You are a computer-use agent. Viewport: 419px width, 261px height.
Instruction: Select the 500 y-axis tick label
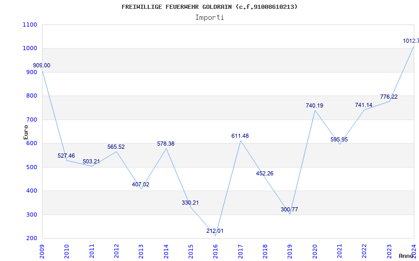pos(31,167)
